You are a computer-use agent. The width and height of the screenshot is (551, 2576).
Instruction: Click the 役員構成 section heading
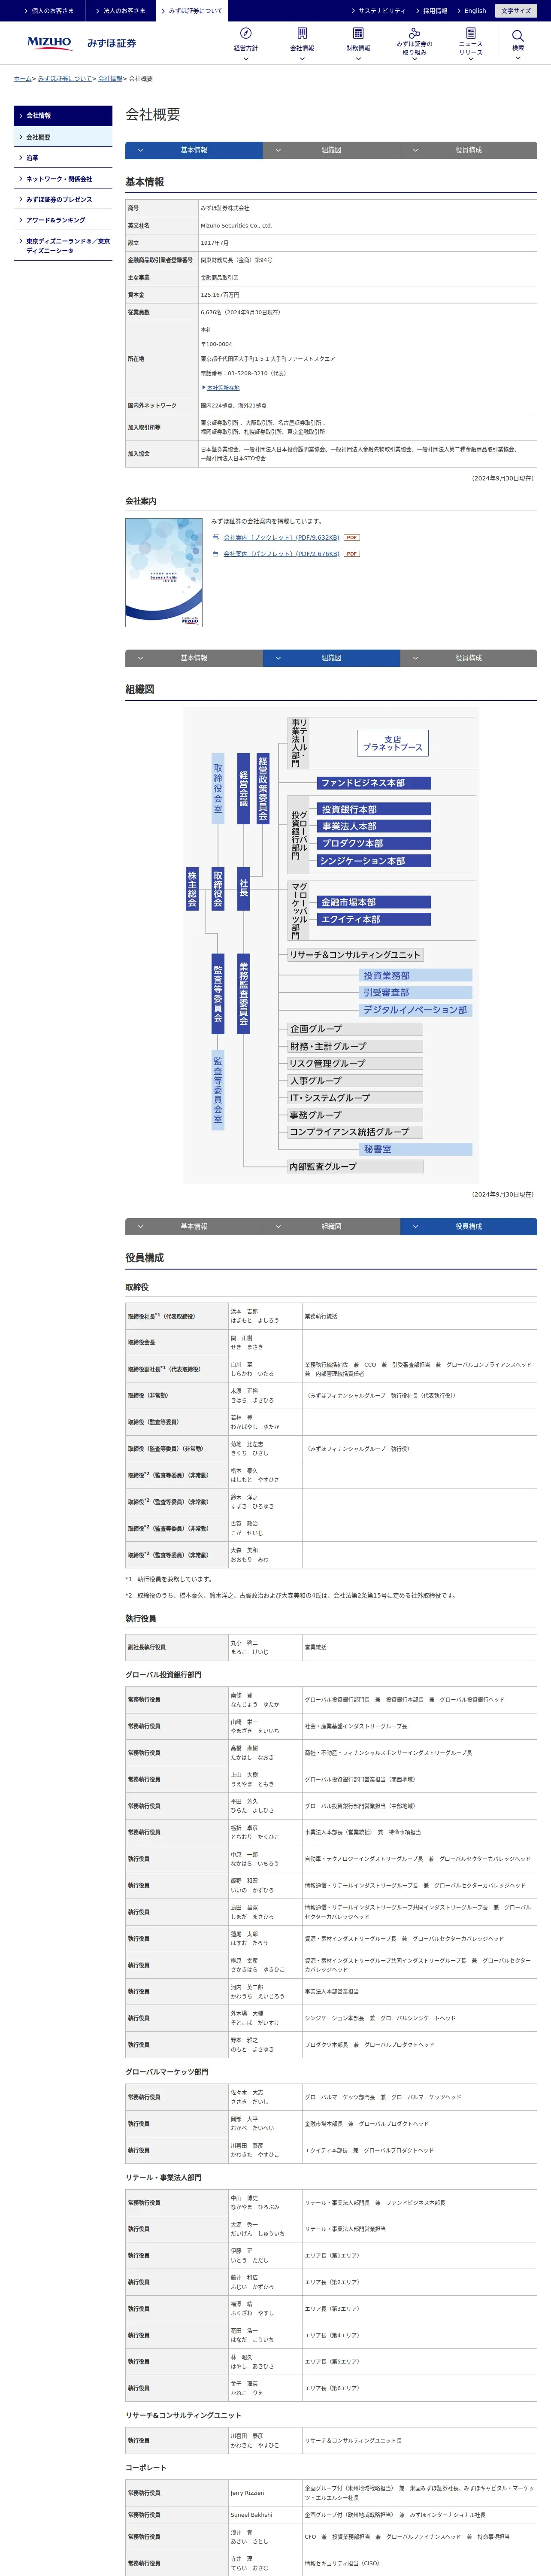coord(145,1258)
